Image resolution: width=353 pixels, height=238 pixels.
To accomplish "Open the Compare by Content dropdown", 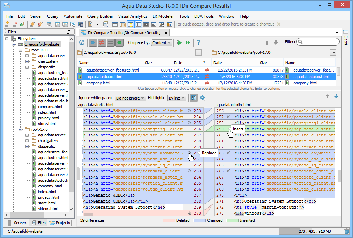I will [161, 43].
